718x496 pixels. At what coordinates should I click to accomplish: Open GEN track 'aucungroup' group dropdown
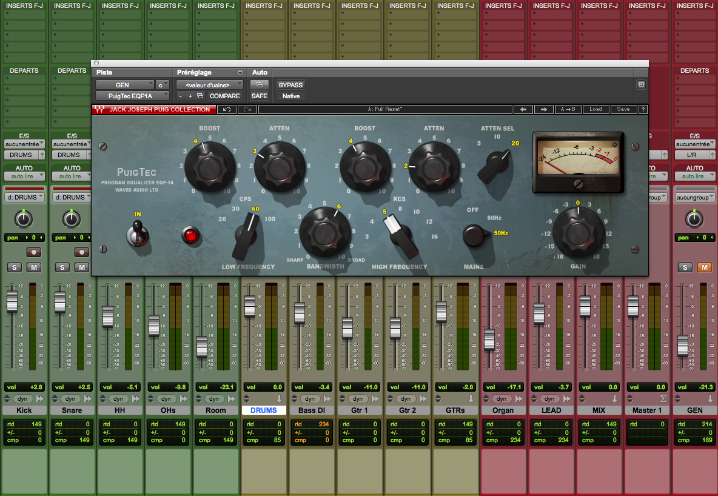tap(694, 198)
